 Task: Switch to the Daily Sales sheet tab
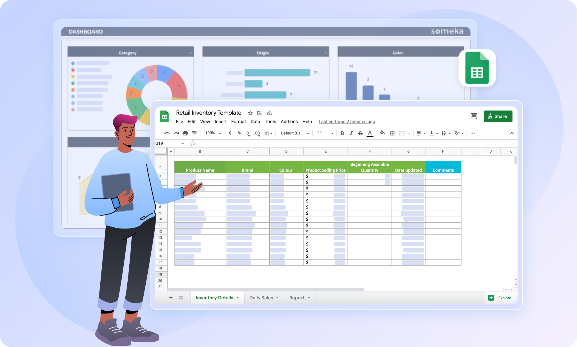(x=261, y=298)
